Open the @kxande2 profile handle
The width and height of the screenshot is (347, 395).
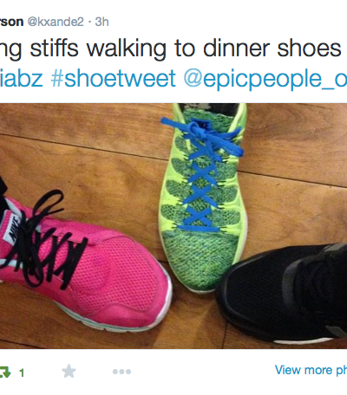point(56,22)
